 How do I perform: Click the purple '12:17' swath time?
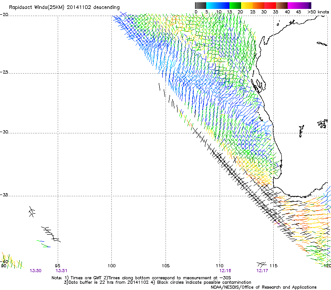pyautogui.click(x=262, y=271)
